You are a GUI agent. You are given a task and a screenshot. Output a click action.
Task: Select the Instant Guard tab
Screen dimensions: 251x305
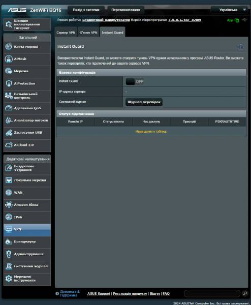point(112,33)
